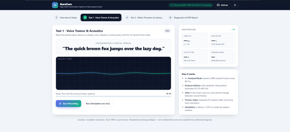Click the '10.0s' timer value
290x132 pixels.
[169, 94]
